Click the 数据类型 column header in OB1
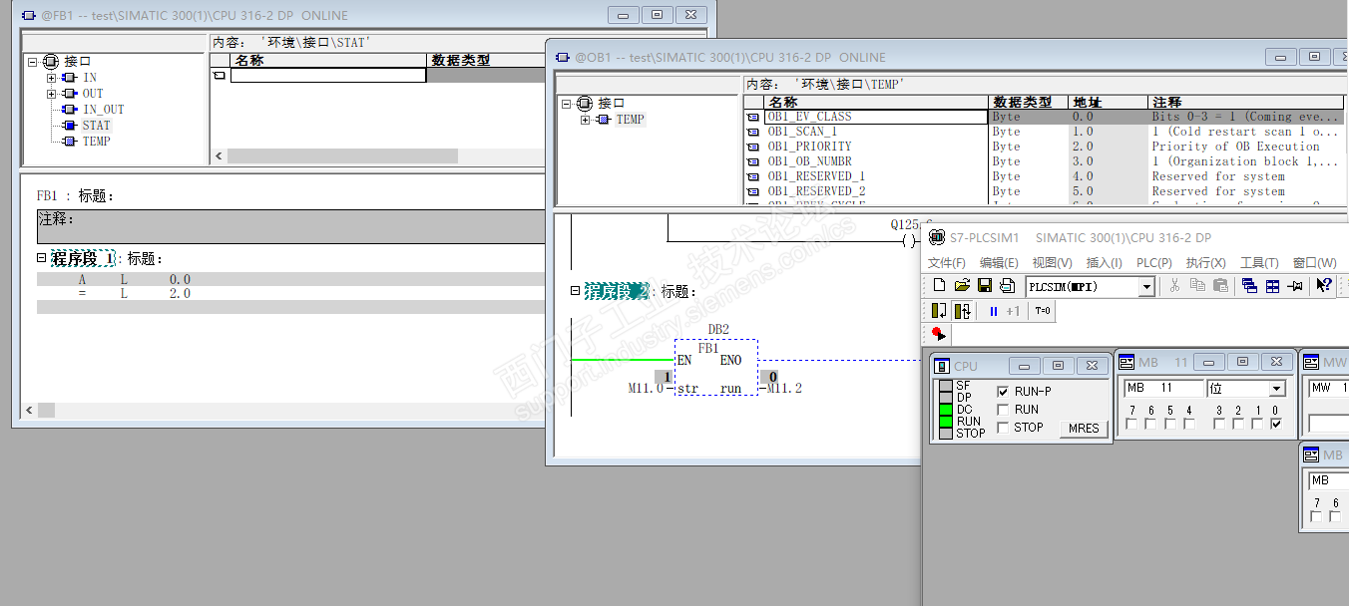Viewport: 1349px width, 606px height. pyautogui.click(x=1029, y=102)
